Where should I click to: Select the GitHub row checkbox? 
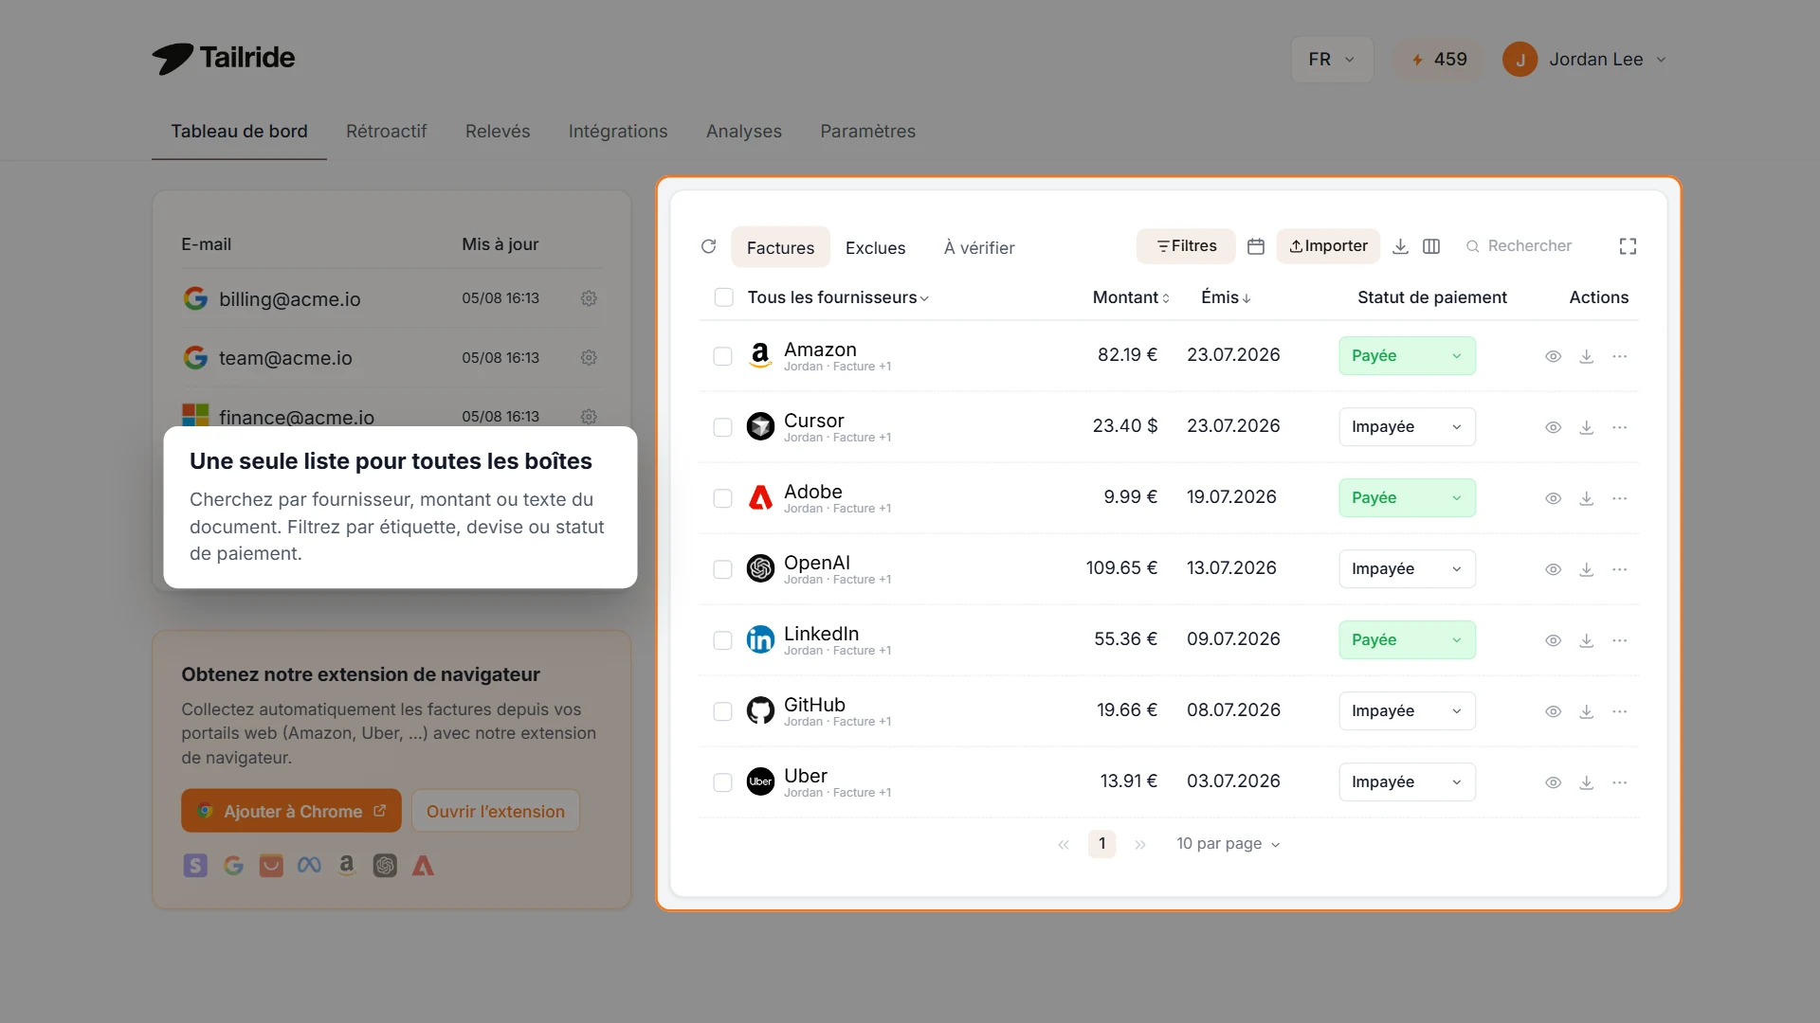click(722, 711)
